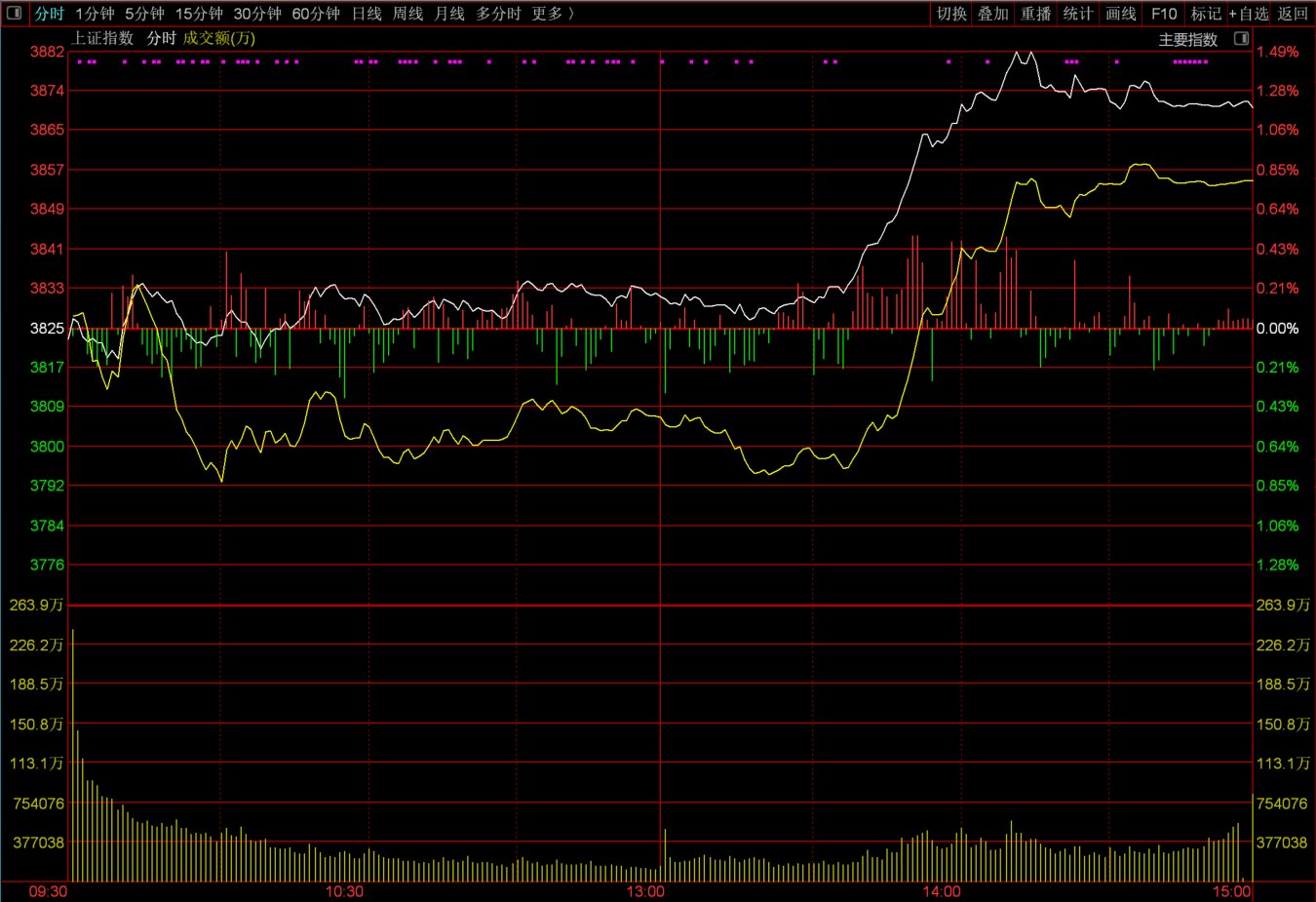Viewport: 1316px width, 902px height.
Task: Open F10 company information
Action: click(1164, 14)
